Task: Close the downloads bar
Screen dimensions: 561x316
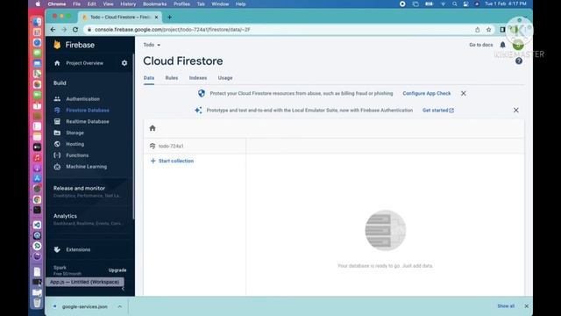Action: [526, 306]
